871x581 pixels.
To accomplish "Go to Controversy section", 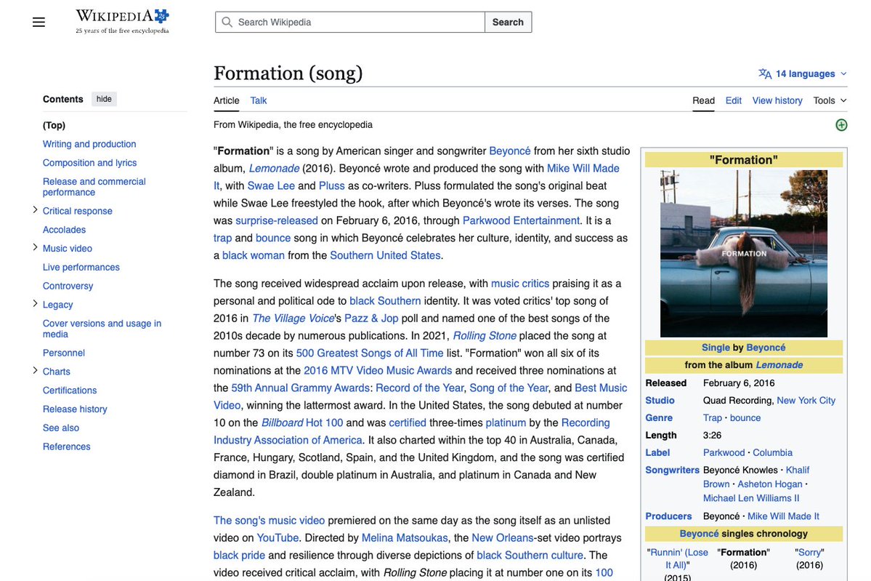I will [x=68, y=286].
